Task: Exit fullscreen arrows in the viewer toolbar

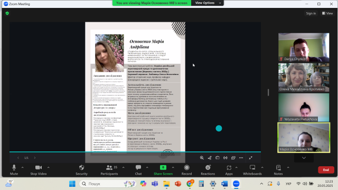Action: 251,158
